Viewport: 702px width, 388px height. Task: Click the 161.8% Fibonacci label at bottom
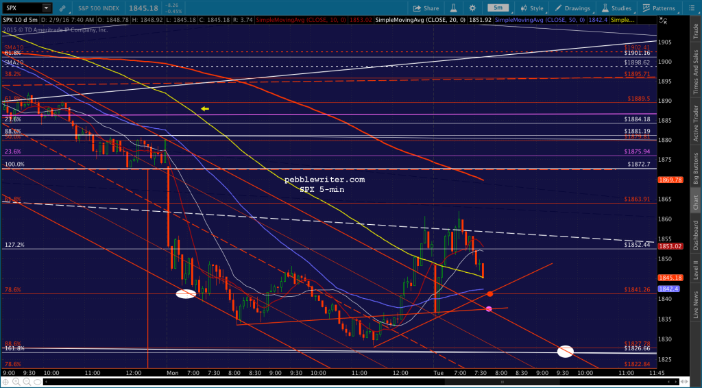15,348
